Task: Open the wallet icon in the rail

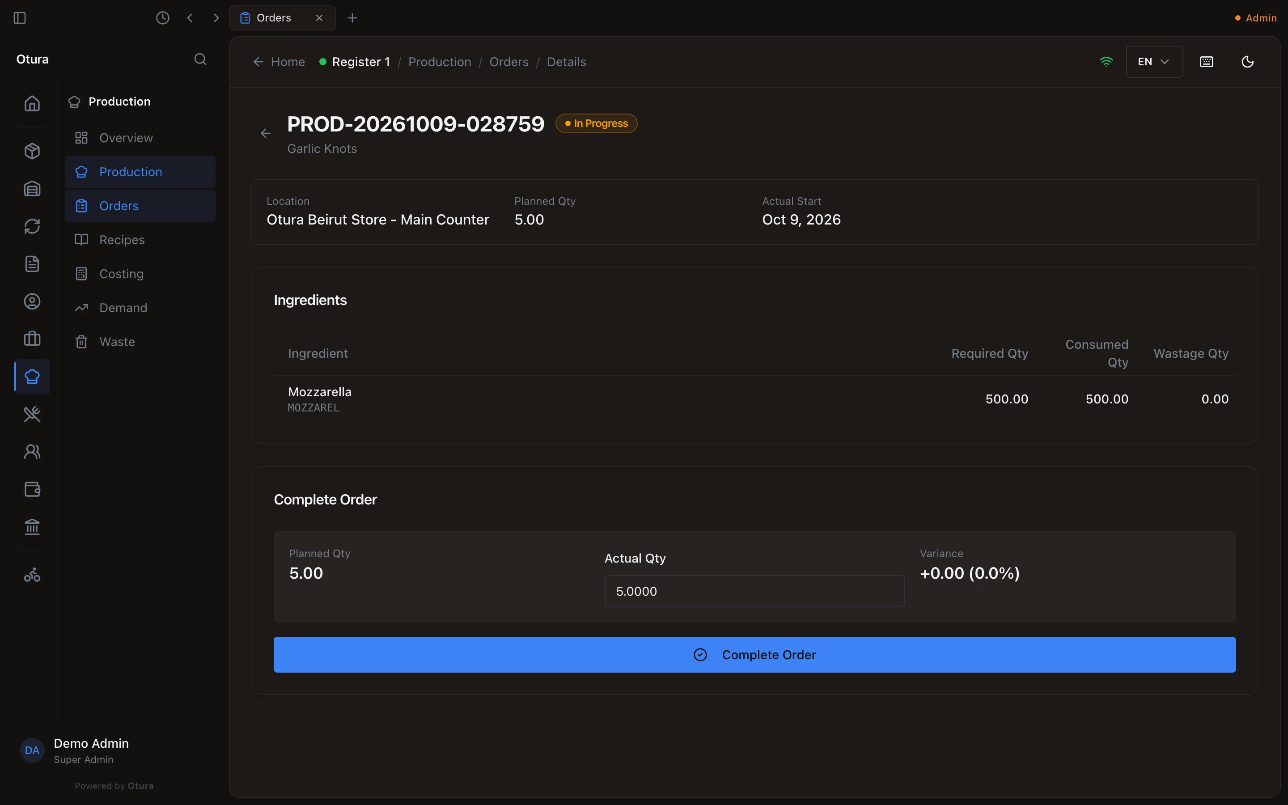Action: pyautogui.click(x=32, y=489)
